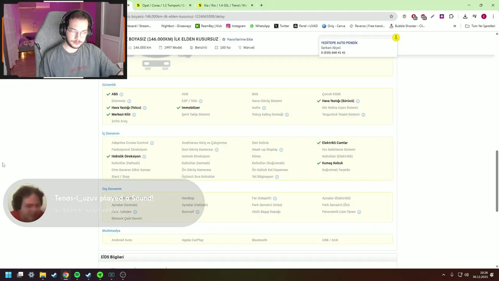Open Bubble Shooter bookmark
The image size is (499, 281).
pos(407,26)
